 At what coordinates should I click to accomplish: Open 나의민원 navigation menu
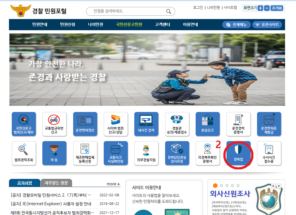pyautogui.click(x=96, y=25)
